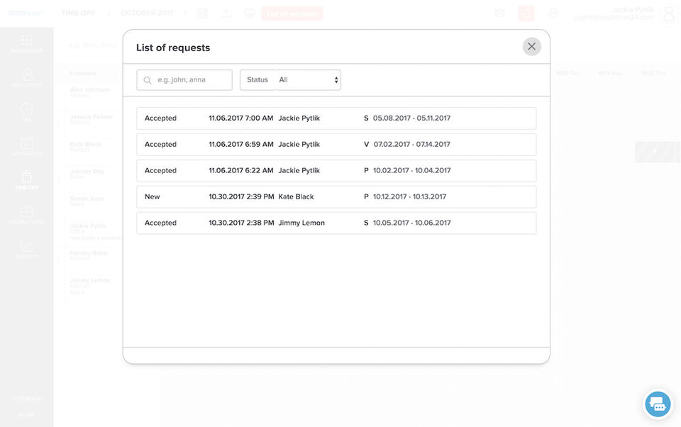Click the red 'List of requests' button
Image resolution: width=681 pixels, height=427 pixels.
click(x=292, y=13)
